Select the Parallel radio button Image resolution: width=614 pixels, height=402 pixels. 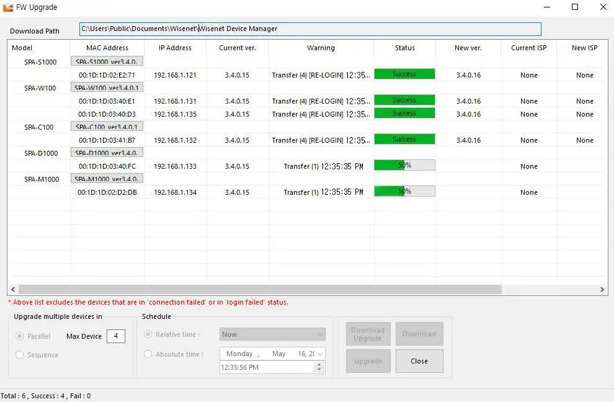(19, 336)
